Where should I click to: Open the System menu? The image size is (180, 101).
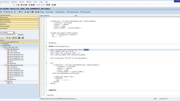pyautogui.click(x=41, y=2)
